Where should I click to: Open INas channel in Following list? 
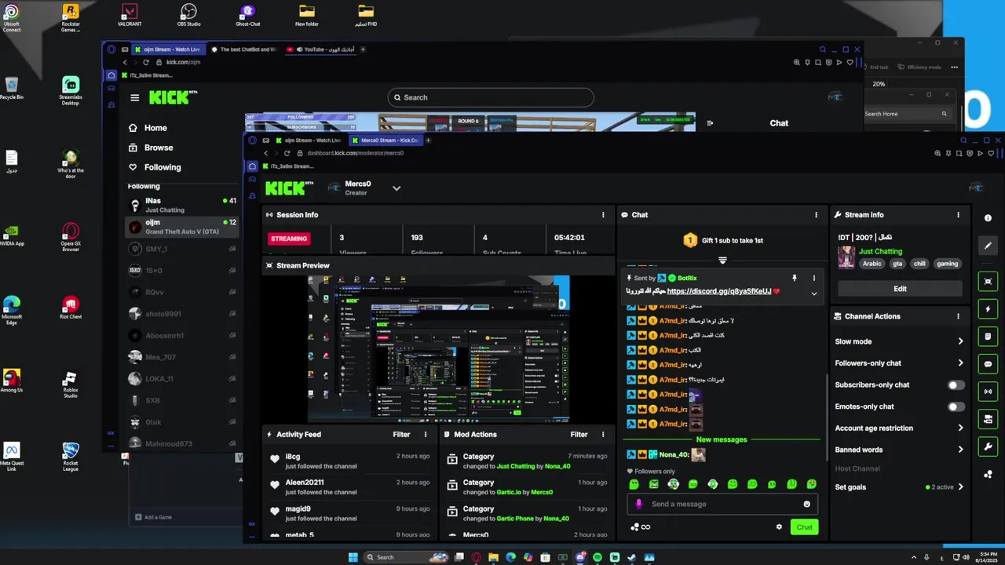point(182,205)
